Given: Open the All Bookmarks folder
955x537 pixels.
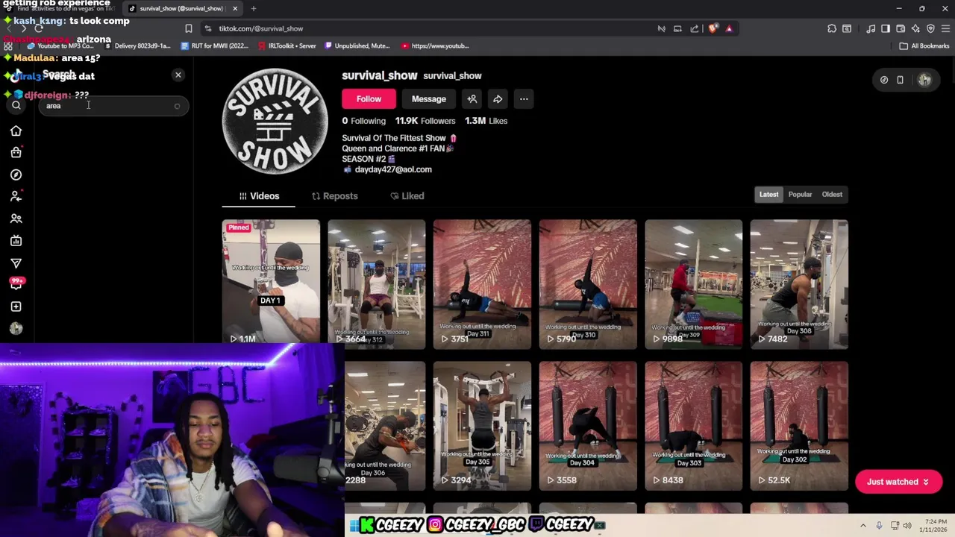Looking at the screenshot, I should pyautogui.click(x=924, y=45).
